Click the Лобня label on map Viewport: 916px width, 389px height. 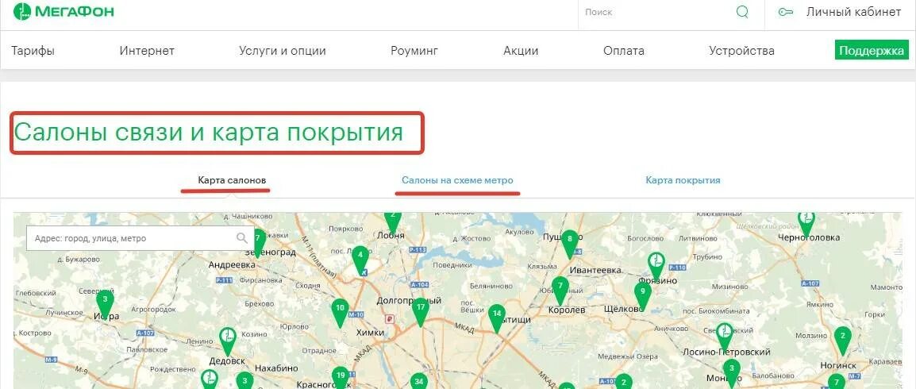coord(391,236)
